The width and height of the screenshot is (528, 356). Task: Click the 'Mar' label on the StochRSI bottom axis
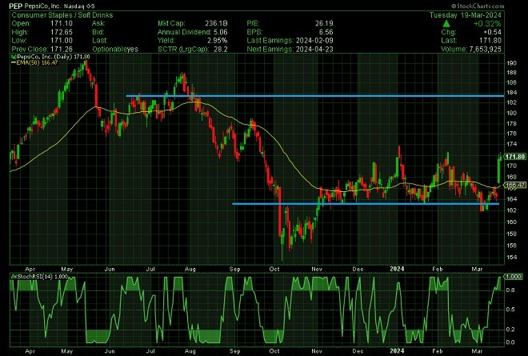[x=477, y=351]
